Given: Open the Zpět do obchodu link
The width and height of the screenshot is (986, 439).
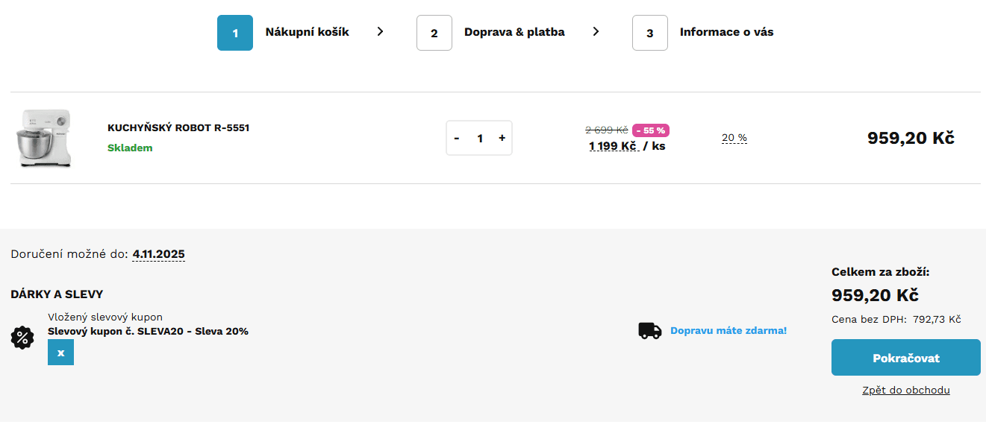Looking at the screenshot, I should [x=905, y=389].
